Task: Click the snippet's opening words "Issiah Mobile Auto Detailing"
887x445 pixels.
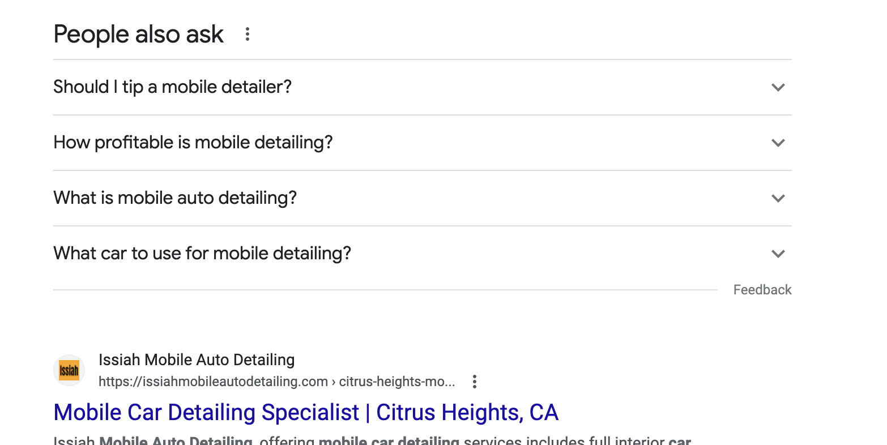Action: (x=153, y=440)
